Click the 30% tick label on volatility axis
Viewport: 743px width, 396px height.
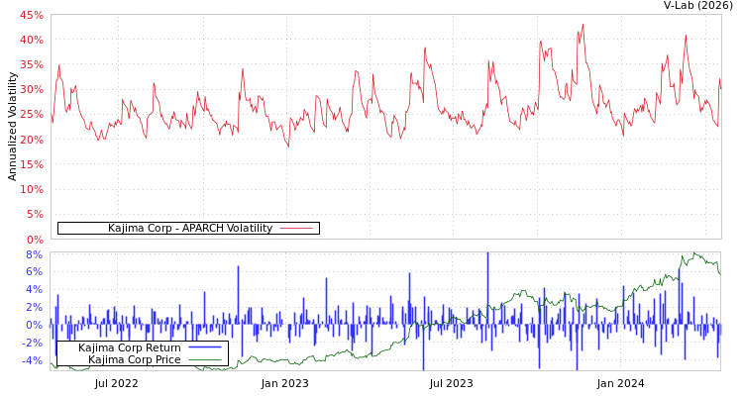click(31, 90)
